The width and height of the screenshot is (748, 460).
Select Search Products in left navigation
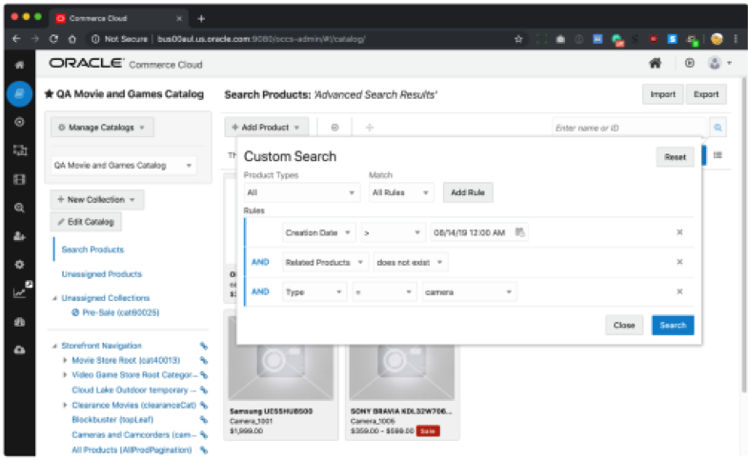92,250
